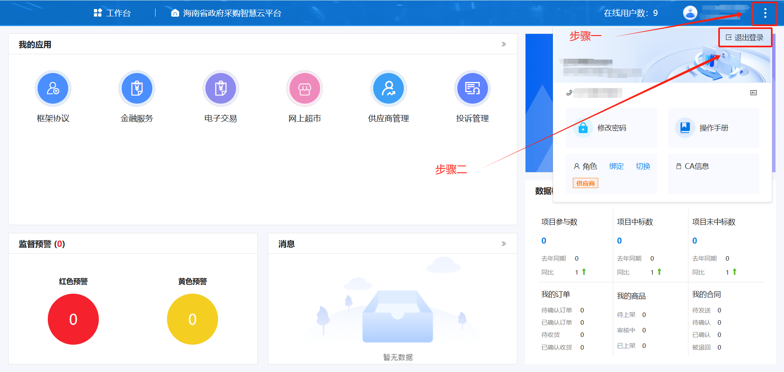
Task: Click 待收货 under 我的订单
Action: [x=550, y=335]
